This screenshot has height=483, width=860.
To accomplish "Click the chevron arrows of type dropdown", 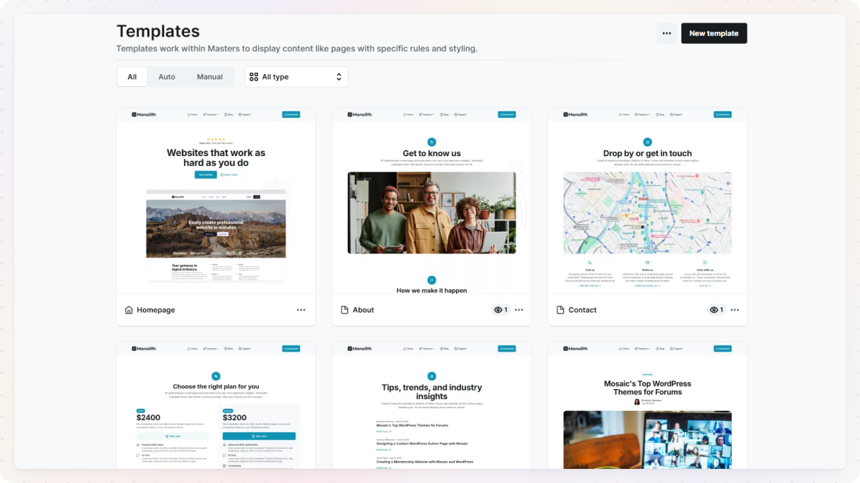I will (x=339, y=77).
